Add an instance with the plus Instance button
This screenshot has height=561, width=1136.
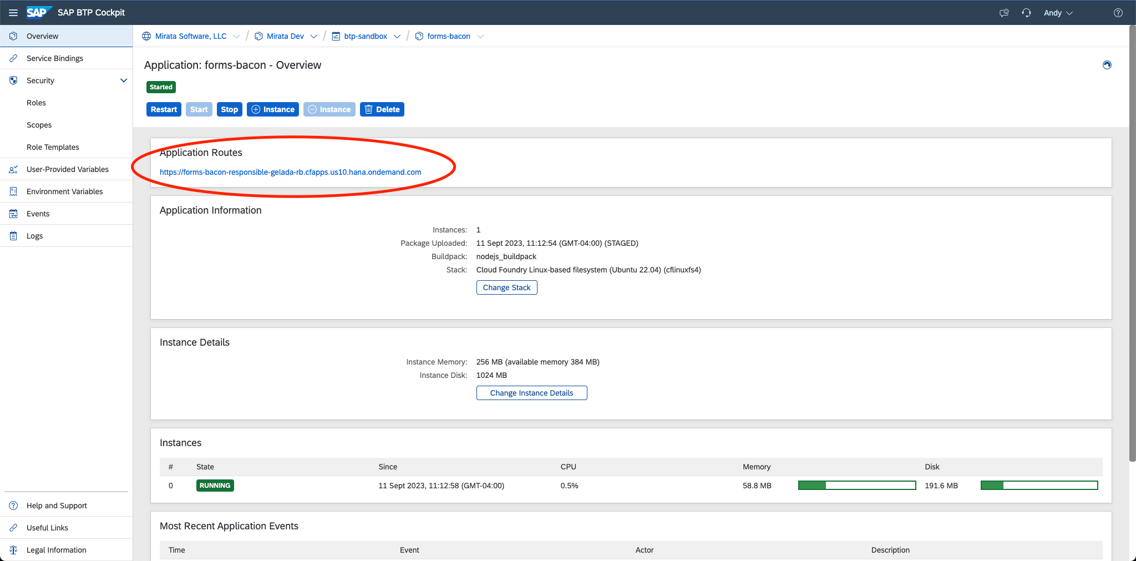point(273,109)
